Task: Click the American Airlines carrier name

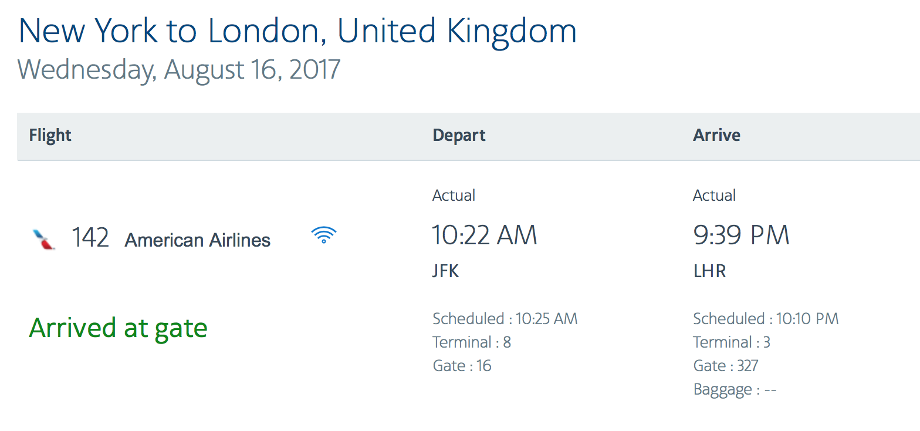Action: click(197, 240)
